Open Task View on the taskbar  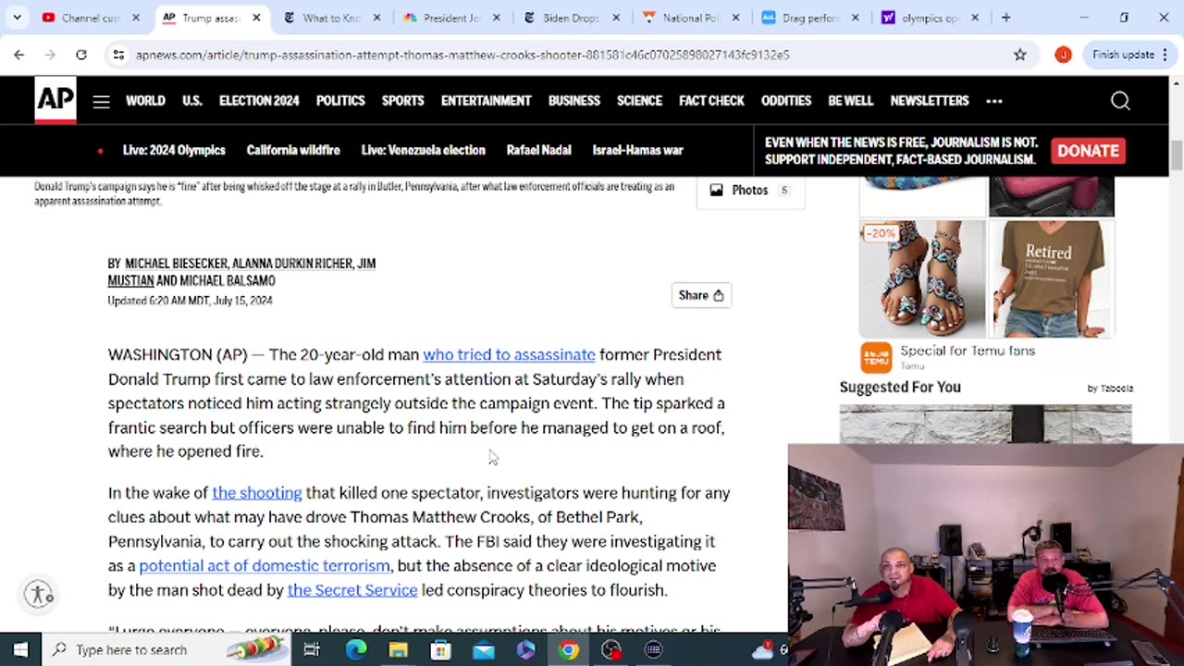click(x=312, y=649)
